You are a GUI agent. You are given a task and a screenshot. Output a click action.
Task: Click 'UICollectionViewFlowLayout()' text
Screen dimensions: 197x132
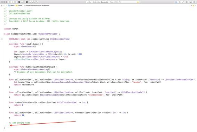[x=46, y=52]
